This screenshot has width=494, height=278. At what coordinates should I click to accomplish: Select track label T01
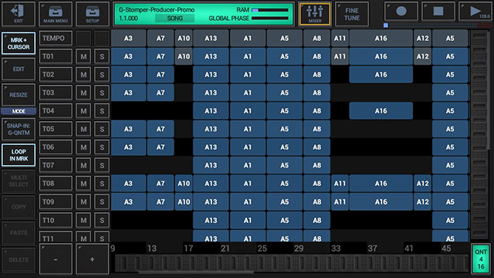pyautogui.click(x=56, y=56)
